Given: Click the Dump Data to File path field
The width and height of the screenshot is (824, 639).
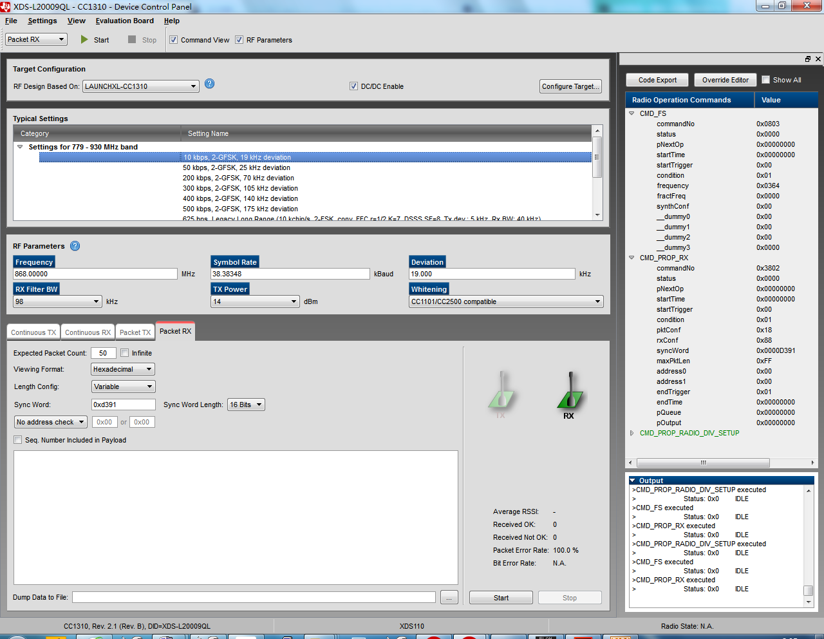Looking at the screenshot, I should pyautogui.click(x=254, y=597).
